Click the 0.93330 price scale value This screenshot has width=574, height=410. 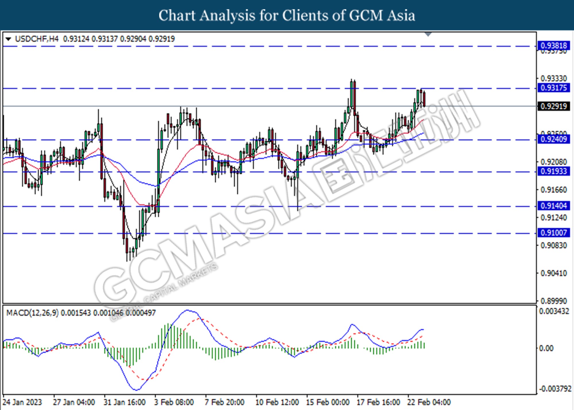click(x=554, y=78)
